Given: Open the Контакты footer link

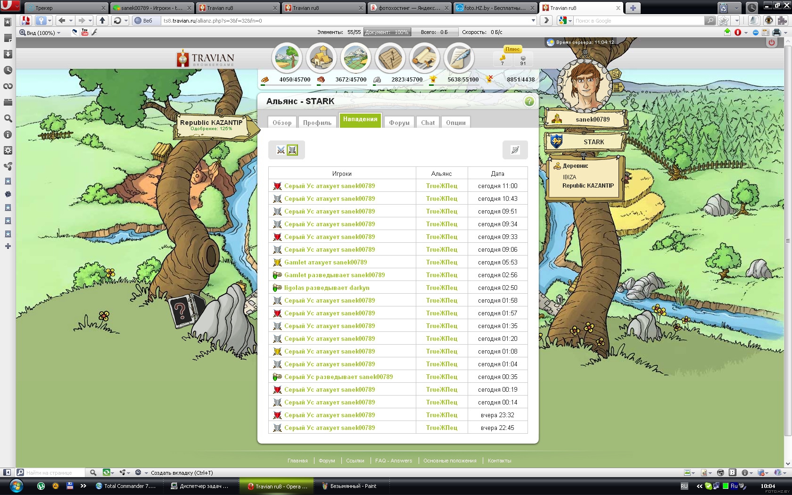Looking at the screenshot, I should pos(499,461).
